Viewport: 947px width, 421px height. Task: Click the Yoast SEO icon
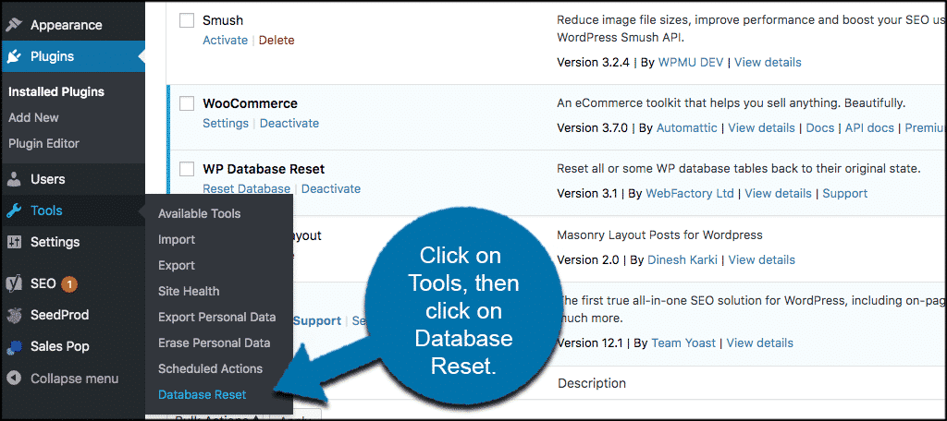click(14, 283)
